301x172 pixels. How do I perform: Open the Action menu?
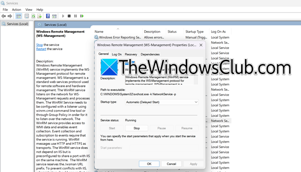pos(16,9)
